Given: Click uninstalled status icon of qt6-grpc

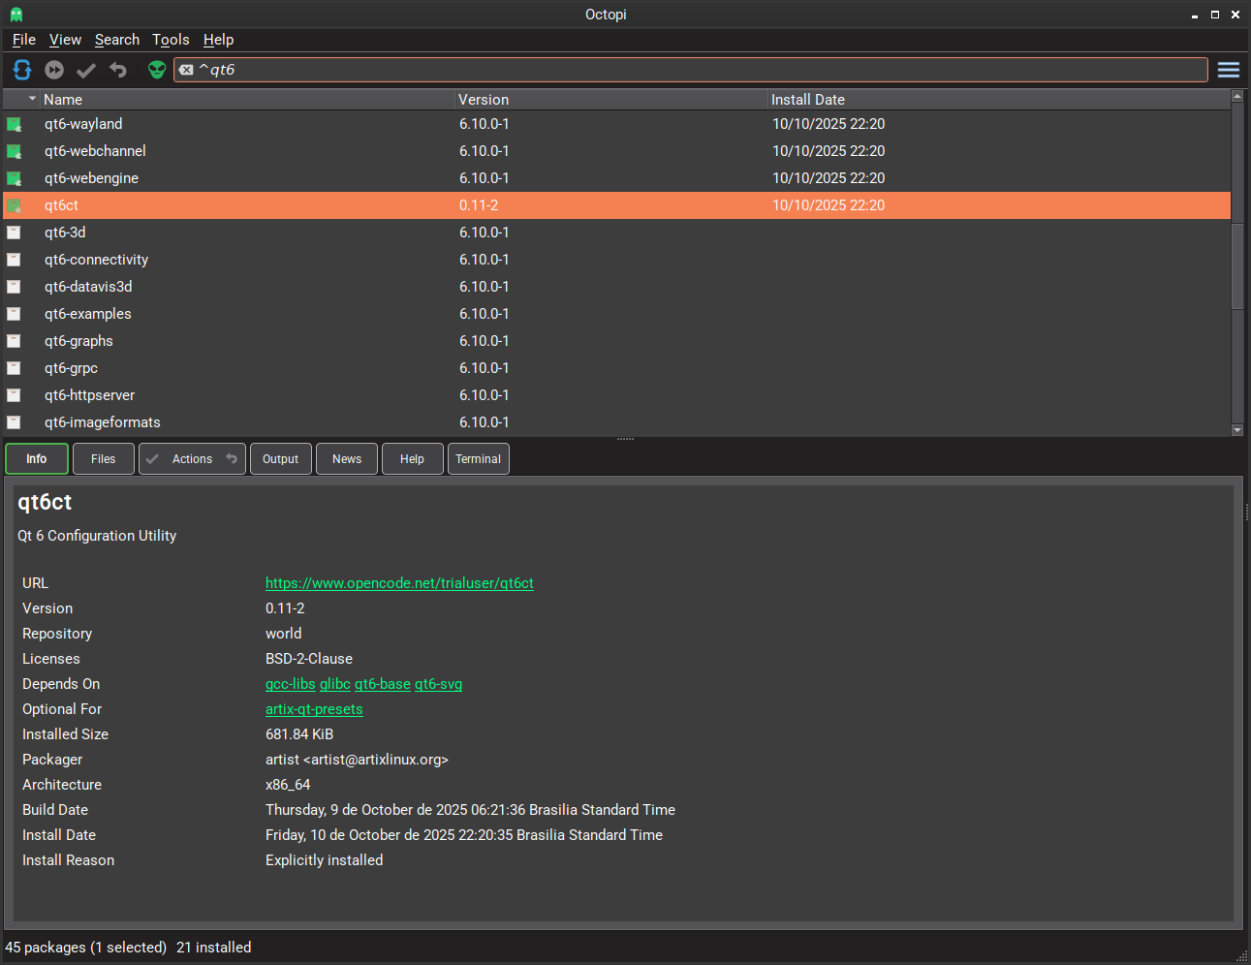Looking at the screenshot, I should [14, 368].
